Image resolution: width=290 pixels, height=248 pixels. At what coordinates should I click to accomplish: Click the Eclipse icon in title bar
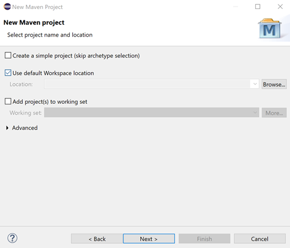coord(7,7)
